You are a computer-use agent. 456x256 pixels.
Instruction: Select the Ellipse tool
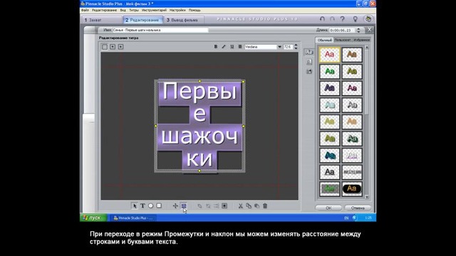[x=150, y=206]
